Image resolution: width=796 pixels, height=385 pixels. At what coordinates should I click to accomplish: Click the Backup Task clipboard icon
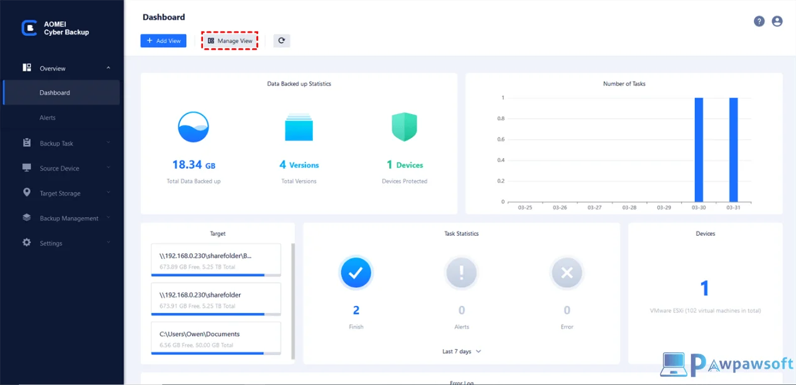coord(27,143)
